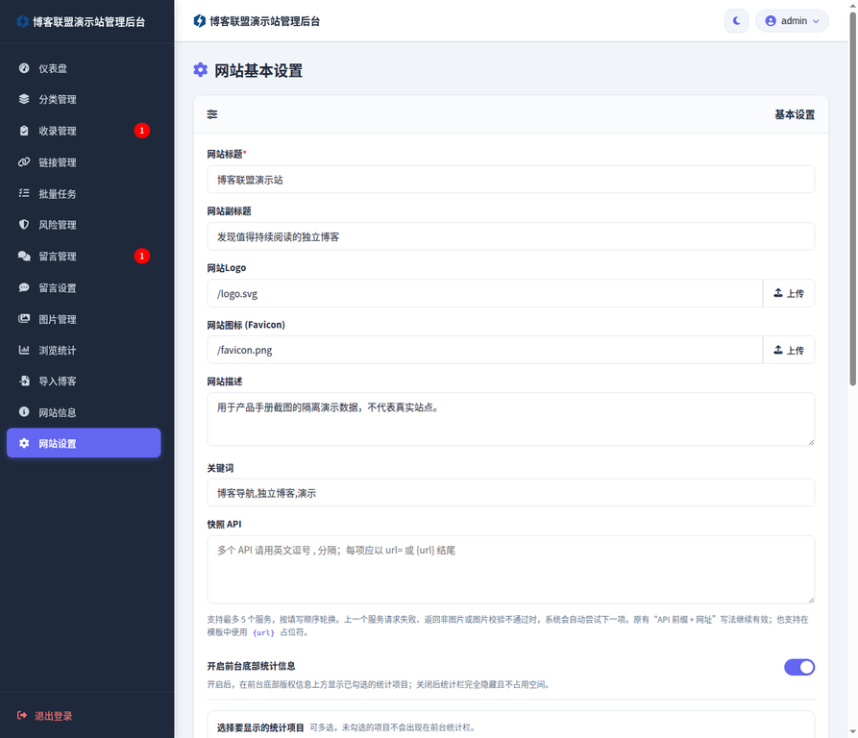
Task: Click the 导入博客 file import icon
Action: coord(24,381)
